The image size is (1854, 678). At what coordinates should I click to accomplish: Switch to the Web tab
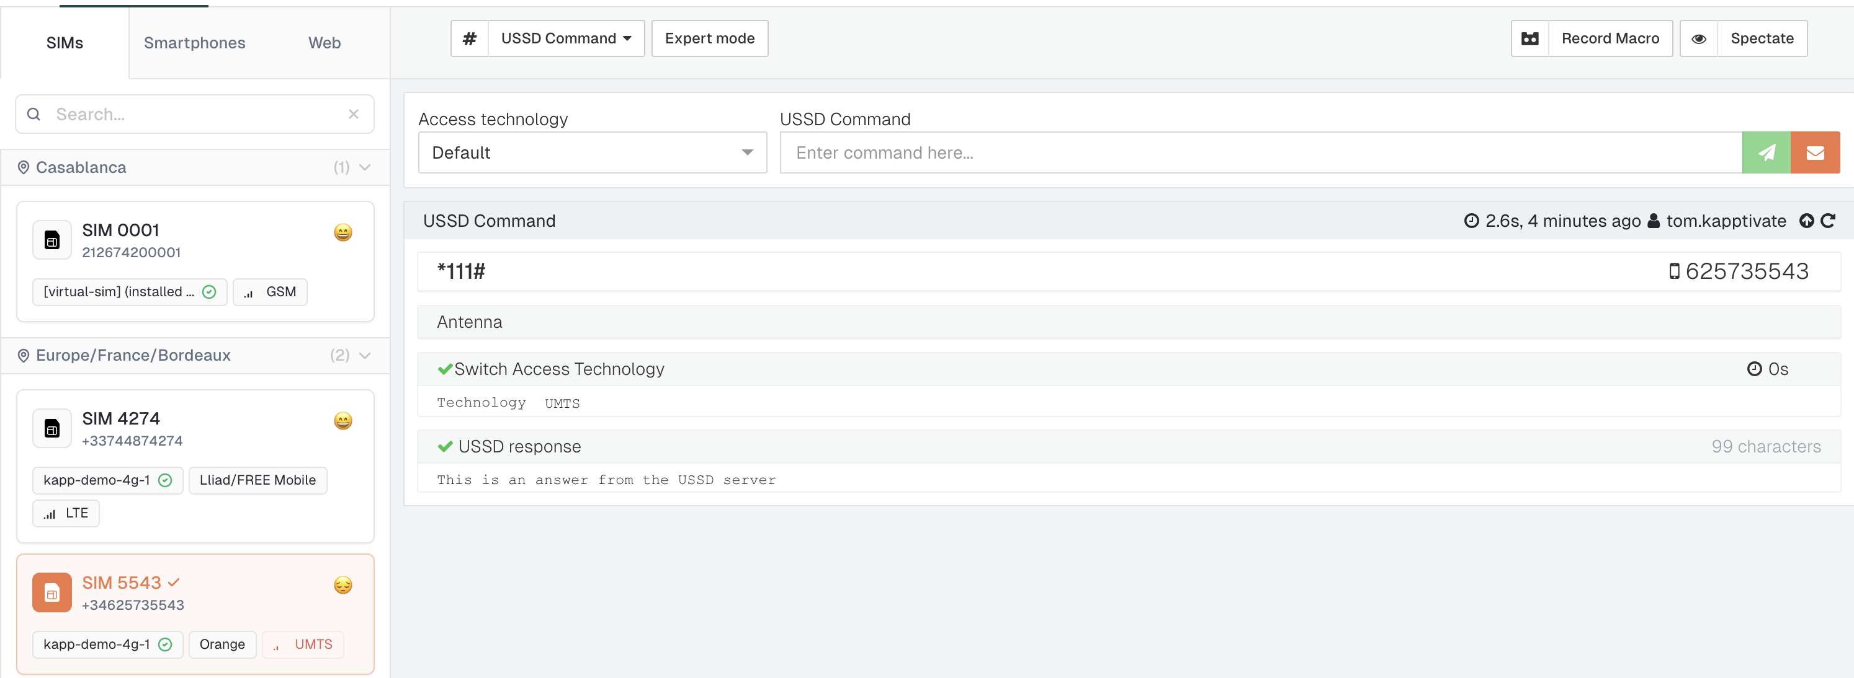coord(324,42)
